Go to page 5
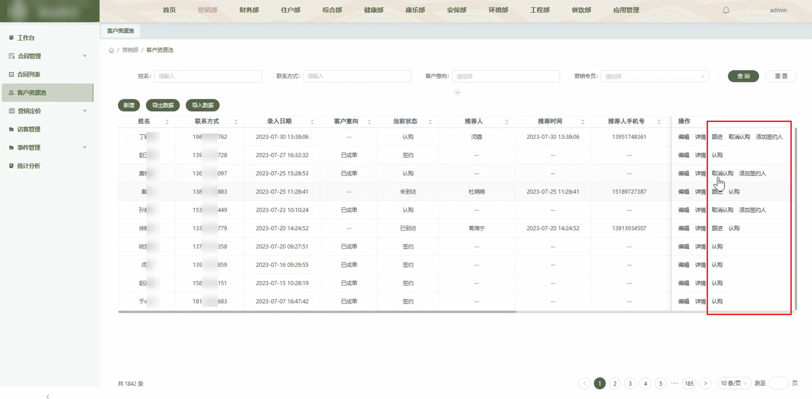 click(x=661, y=384)
